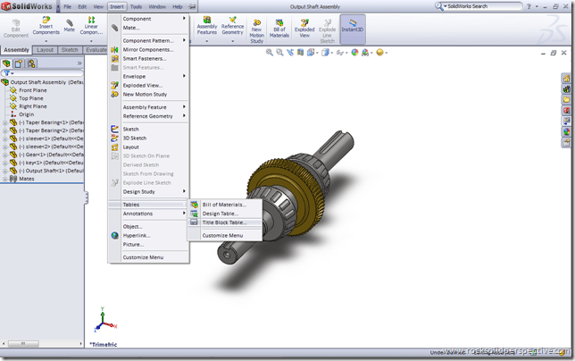Open Component submenu arrow in Insert menu
This screenshot has height=361, width=575.
[x=184, y=19]
